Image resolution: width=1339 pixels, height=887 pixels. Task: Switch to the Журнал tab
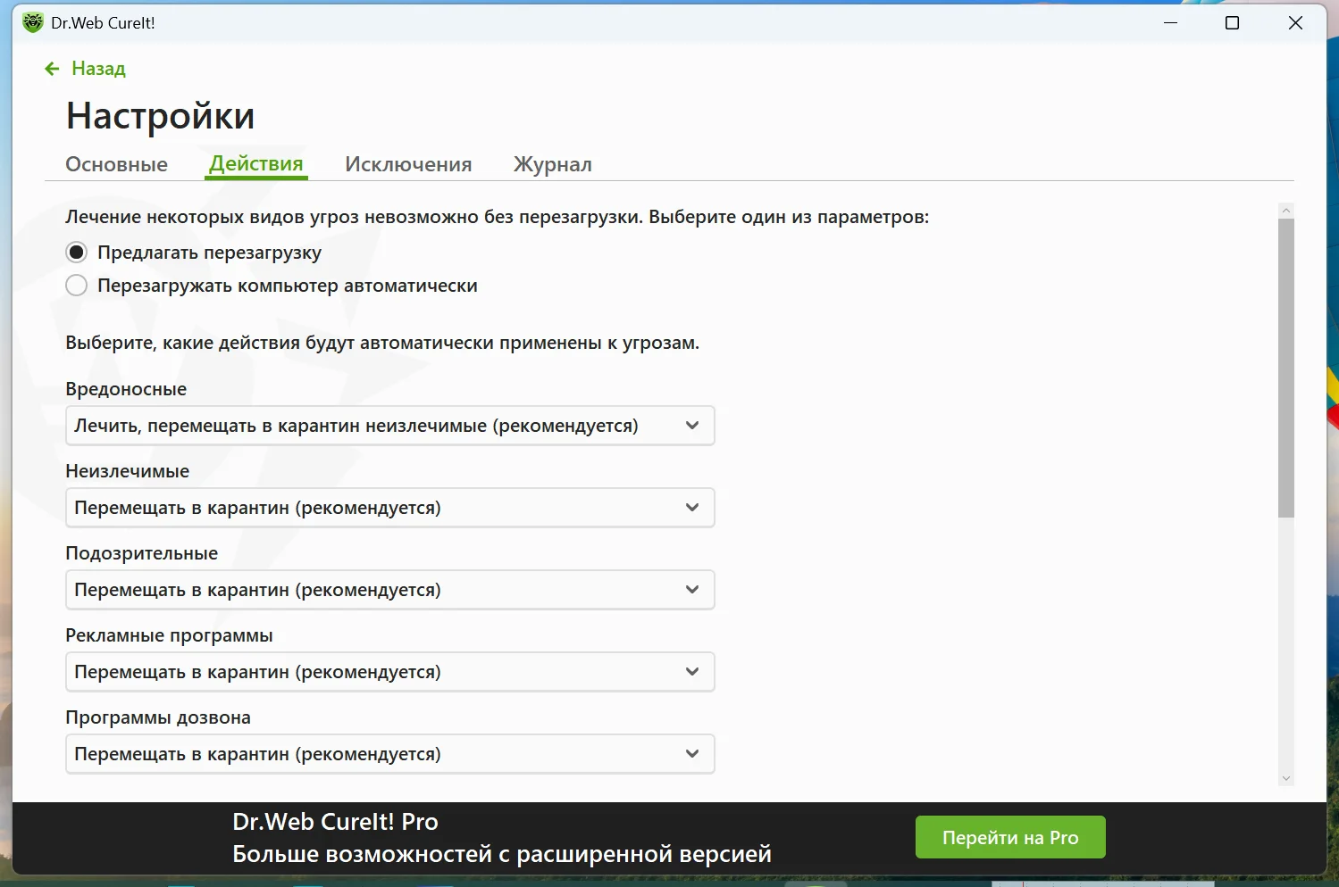point(553,164)
